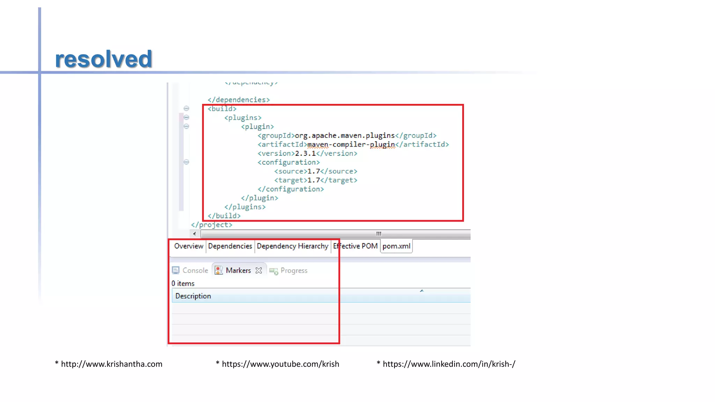Open the Dependencies tab
The width and height of the screenshot is (715, 402).
click(x=230, y=246)
